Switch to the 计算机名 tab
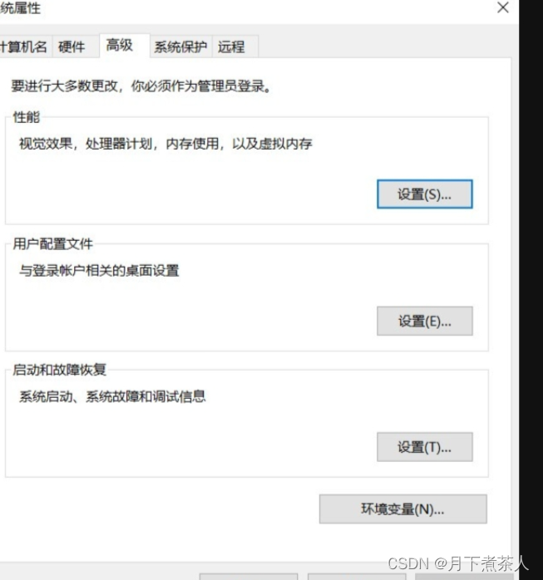 (x=24, y=47)
